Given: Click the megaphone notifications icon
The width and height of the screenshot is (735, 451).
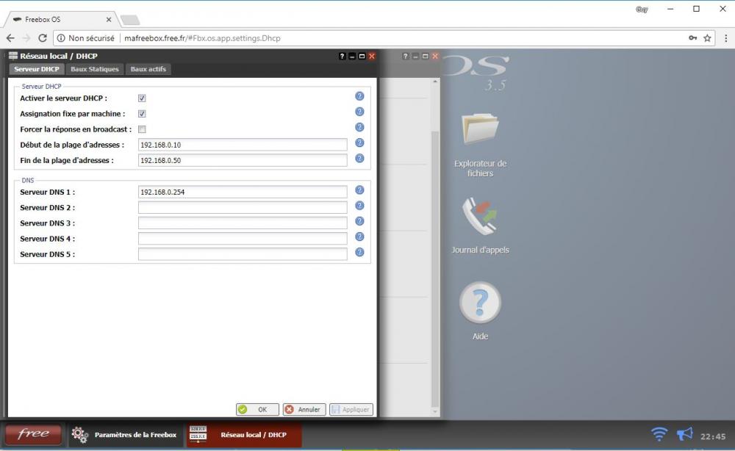Looking at the screenshot, I should coord(685,434).
